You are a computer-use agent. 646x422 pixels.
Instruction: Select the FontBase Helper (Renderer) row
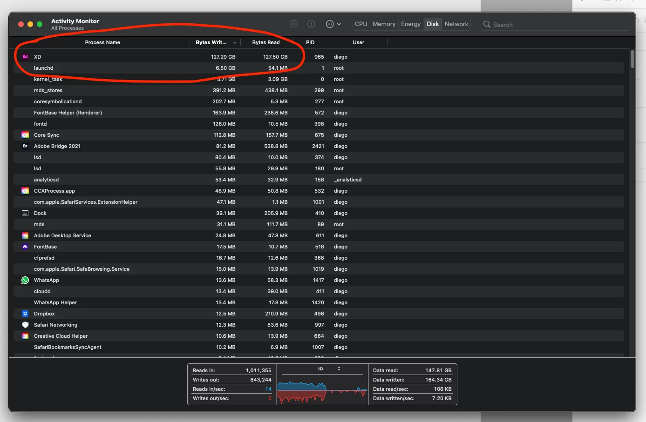(319, 113)
